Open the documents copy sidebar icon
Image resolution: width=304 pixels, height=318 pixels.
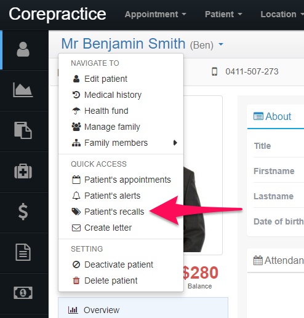coord(23,130)
